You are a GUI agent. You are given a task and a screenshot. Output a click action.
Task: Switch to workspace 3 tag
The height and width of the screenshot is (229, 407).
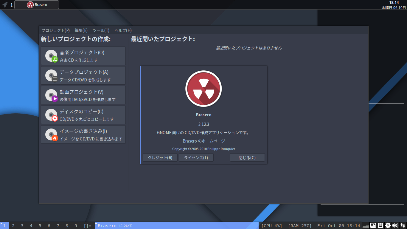(x=22, y=226)
